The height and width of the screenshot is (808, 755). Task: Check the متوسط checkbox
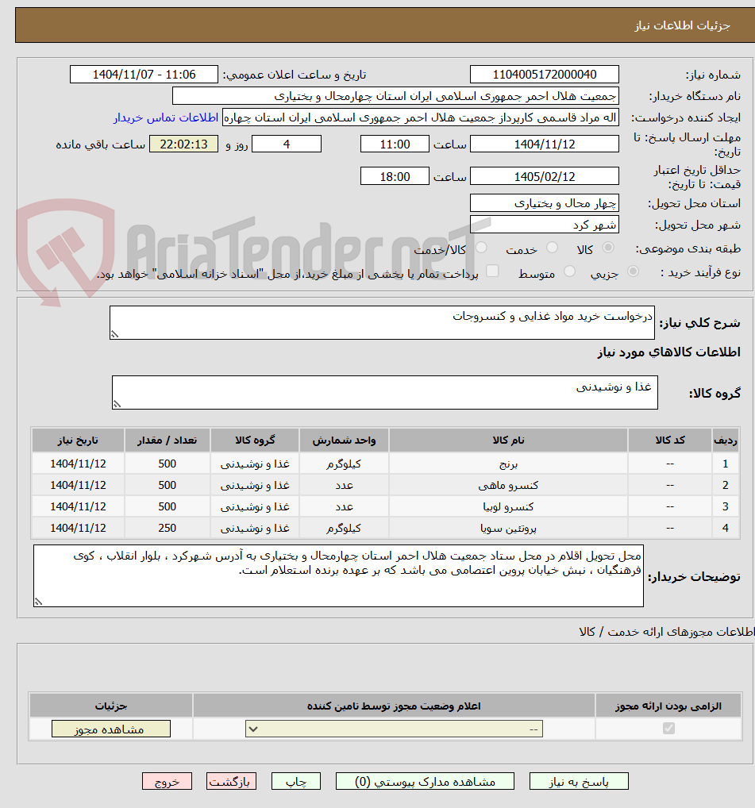[571, 270]
